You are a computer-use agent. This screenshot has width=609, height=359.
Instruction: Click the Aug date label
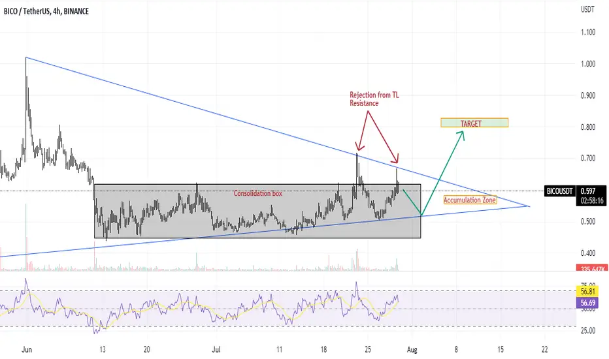pos(412,350)
